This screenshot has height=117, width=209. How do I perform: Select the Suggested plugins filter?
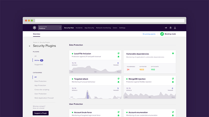point(39,65)
